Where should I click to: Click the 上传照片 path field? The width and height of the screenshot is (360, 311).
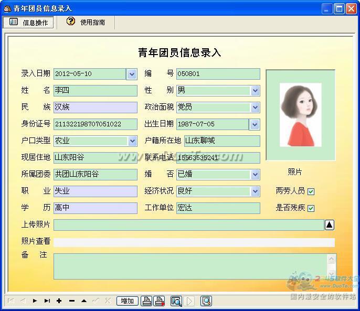(x=189, y=224)
